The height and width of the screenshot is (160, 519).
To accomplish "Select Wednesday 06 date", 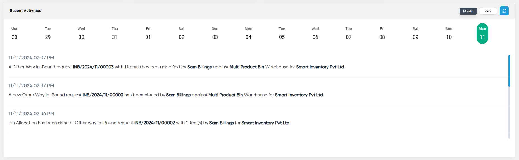I will tap(315, 34).
